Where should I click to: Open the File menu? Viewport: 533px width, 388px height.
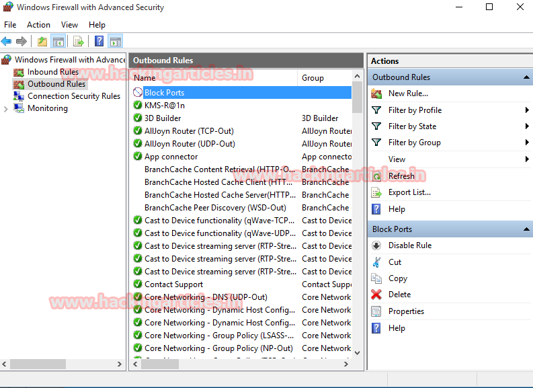click(x=10, y=25)
